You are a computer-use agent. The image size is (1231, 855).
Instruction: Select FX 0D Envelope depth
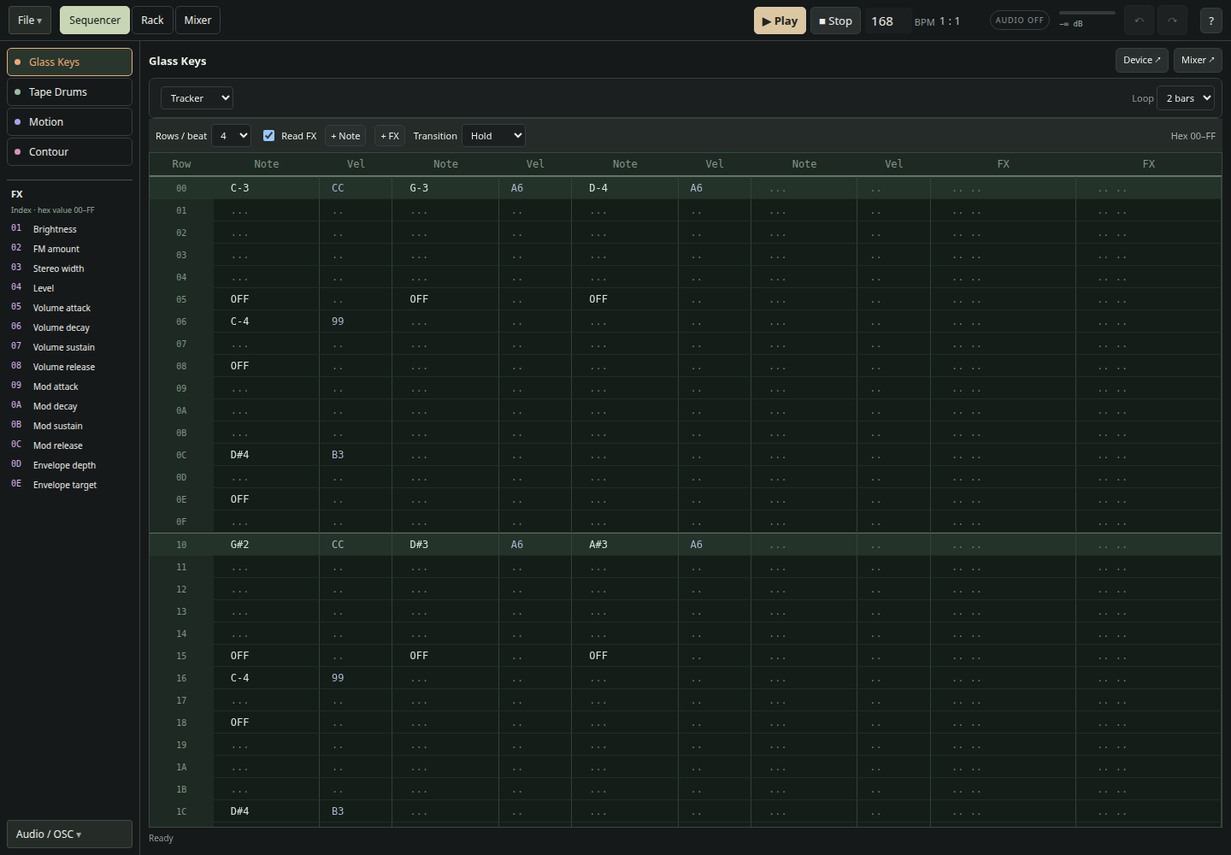tap(69, 465)
